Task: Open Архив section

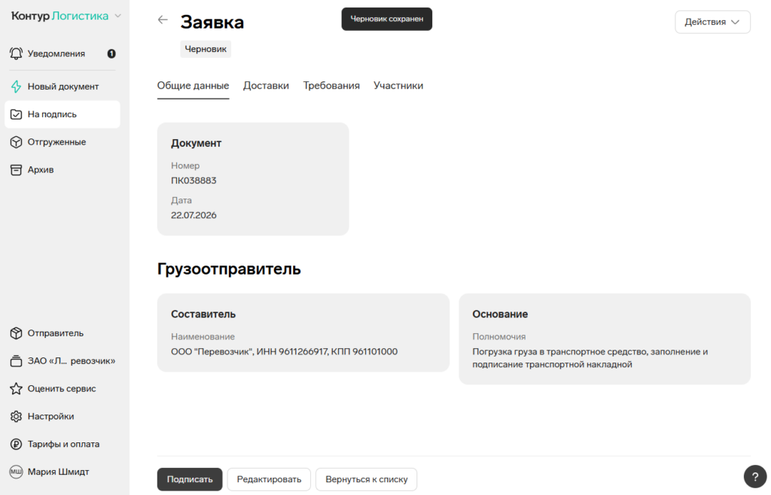Action: point(62,170)
